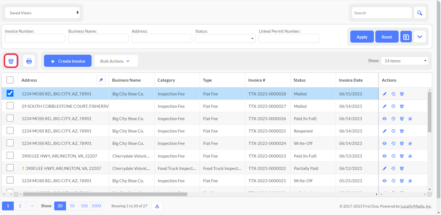
Task: Save the current filter view with floppy icon
Action: click(x=406, y=37)
